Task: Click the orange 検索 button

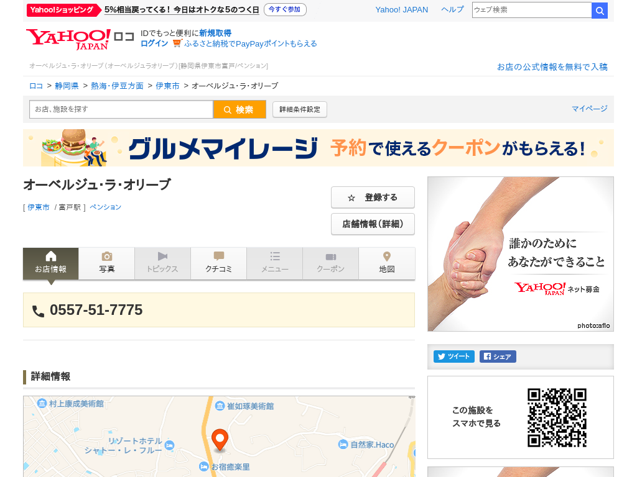Action: click(x=239, y=109)
